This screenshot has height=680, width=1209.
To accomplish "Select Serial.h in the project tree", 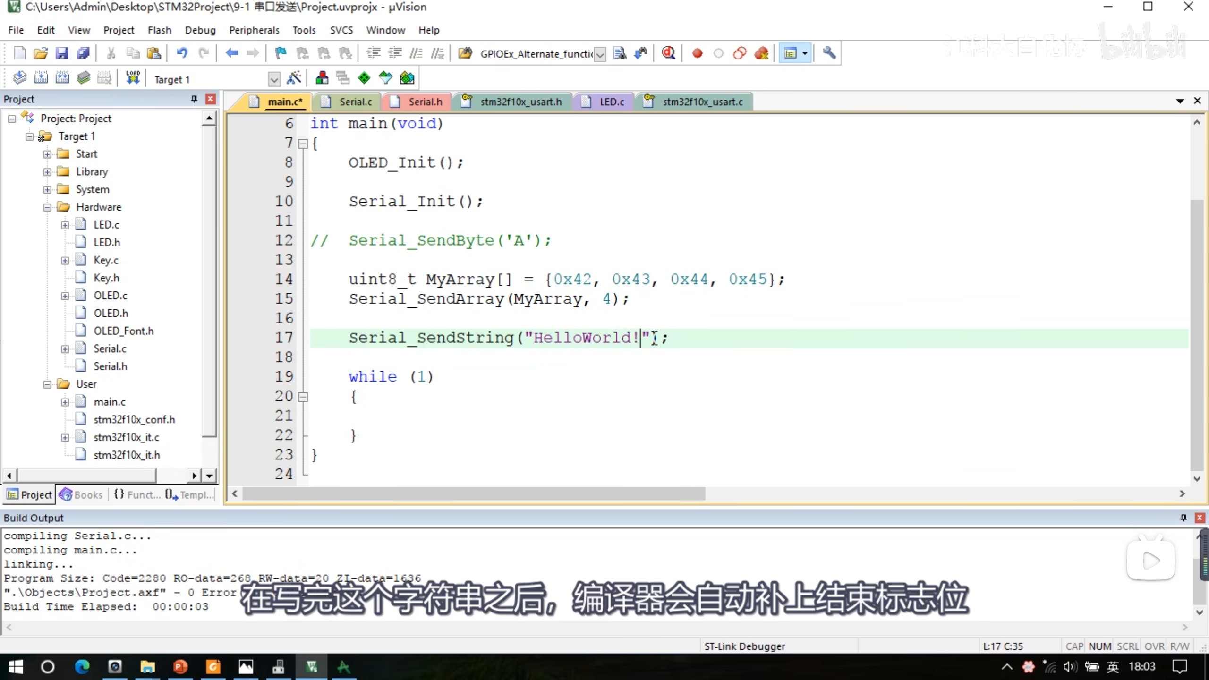I will tap(110, 366).
